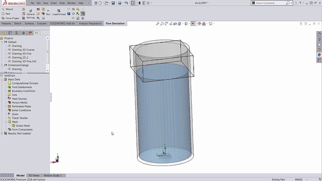Click the Select cursor tool
Viewport: 322px width, 181px height.
pos(133,3)
